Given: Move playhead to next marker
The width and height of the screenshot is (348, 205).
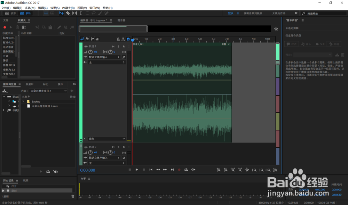Looking at the screenshot, I should (172, 170).
